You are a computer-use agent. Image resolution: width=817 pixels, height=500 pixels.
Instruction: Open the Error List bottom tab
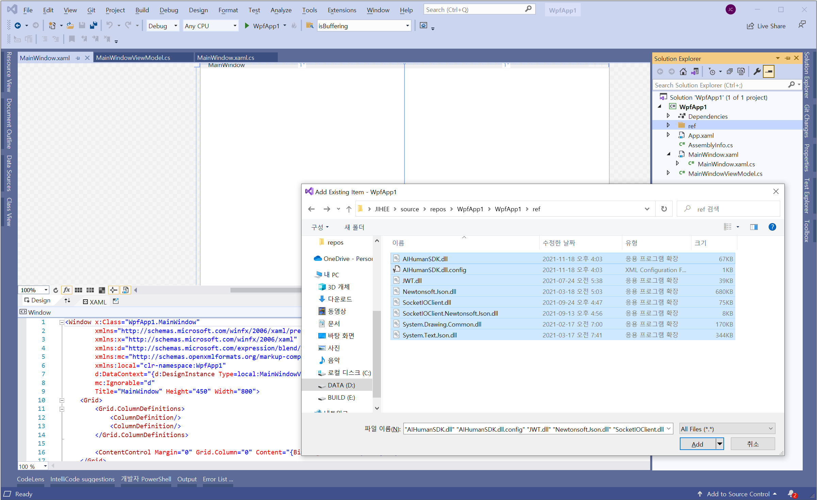point(218,479)
